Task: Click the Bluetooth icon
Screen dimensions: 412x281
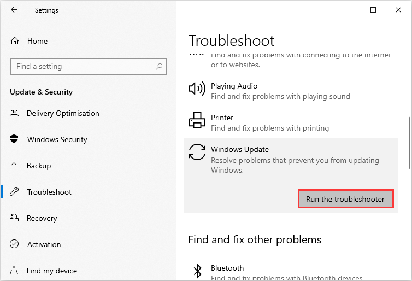Action: (x=197, y=271)
